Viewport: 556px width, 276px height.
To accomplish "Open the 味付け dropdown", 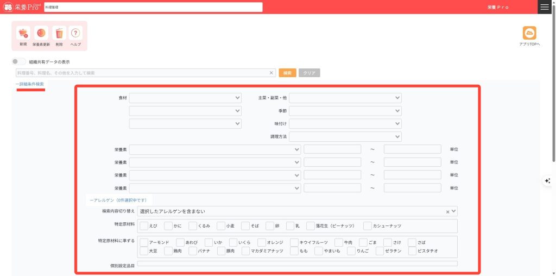I will (x=345, y=124).
